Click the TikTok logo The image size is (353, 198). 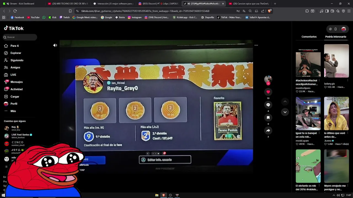tap(14, 28)
